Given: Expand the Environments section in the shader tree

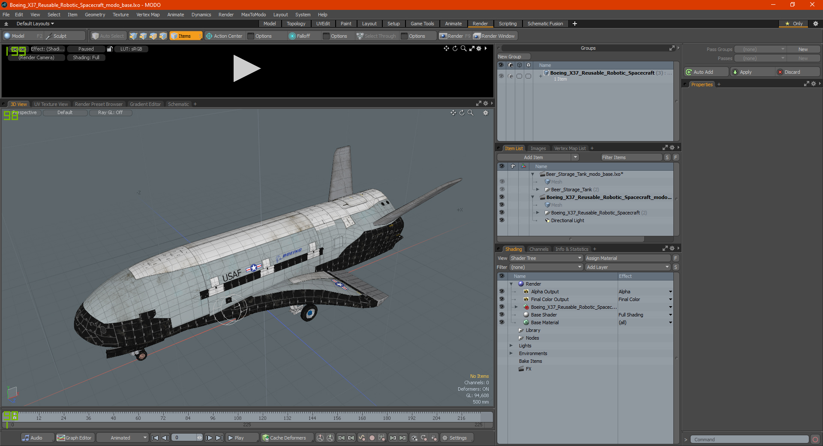Looking at the screenshot, I should click(511, 353).
